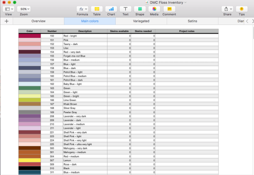Image resolution: width=254 pixels, height=175 pixels.
Task: Select the Lemon yellow color swatch
Action: coord(30,160)
